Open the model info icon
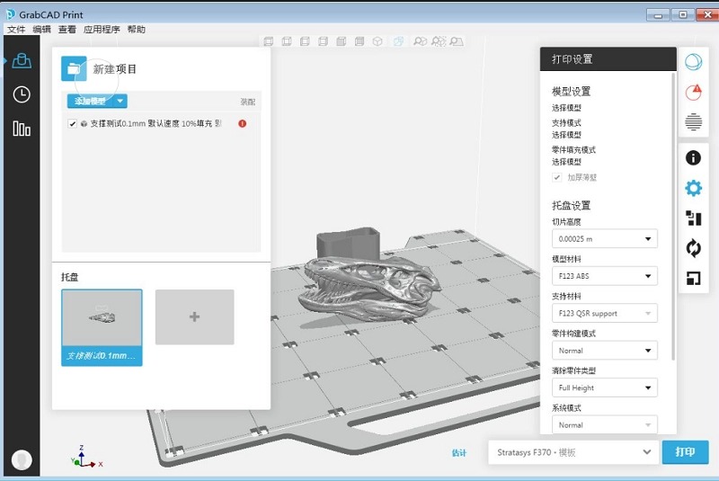This screenshot has height=481, width=719. pyautogui.click(x=693, y=158)
